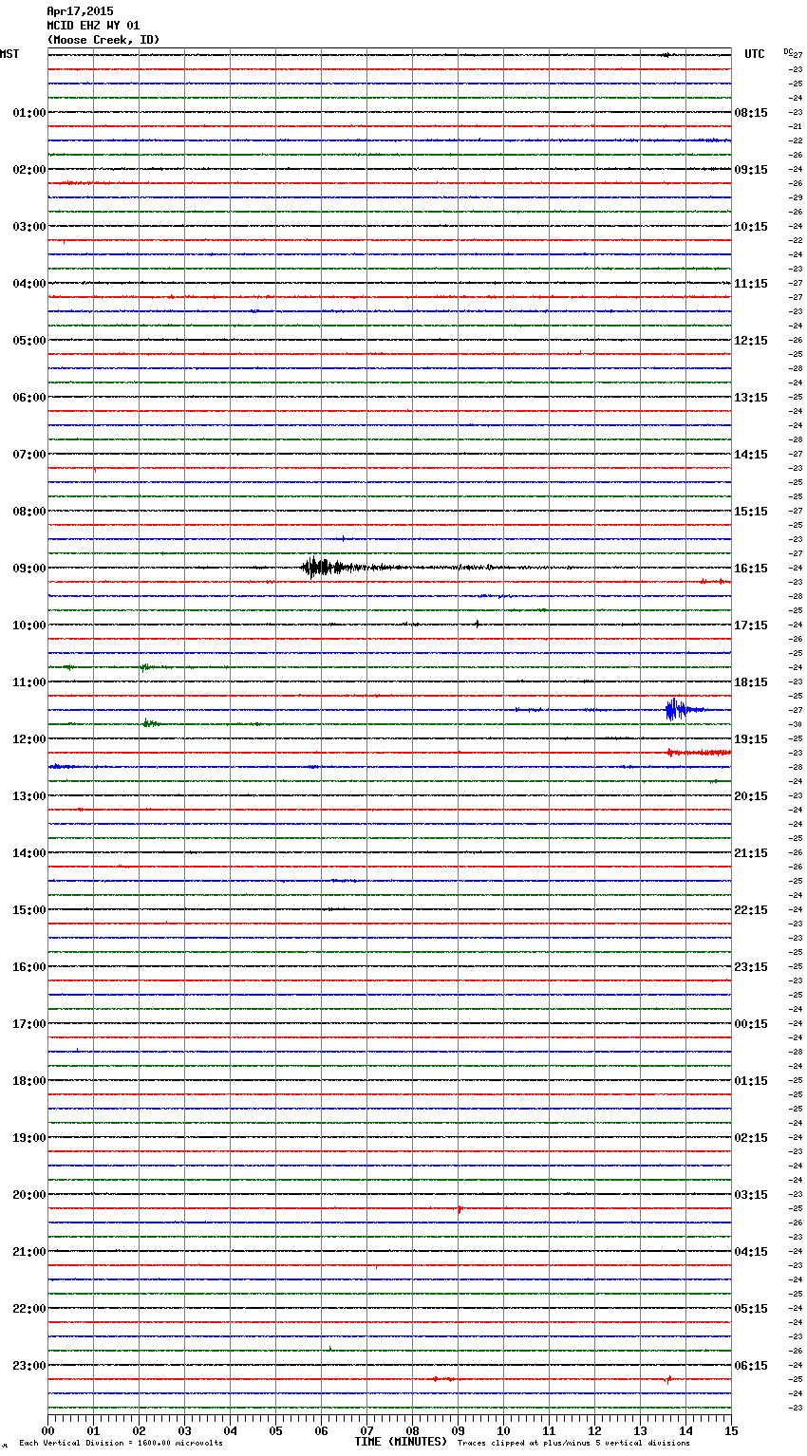807x1456 pixels.
Task: Click the 19:15 UTC time label
Action: coord(751,739)
